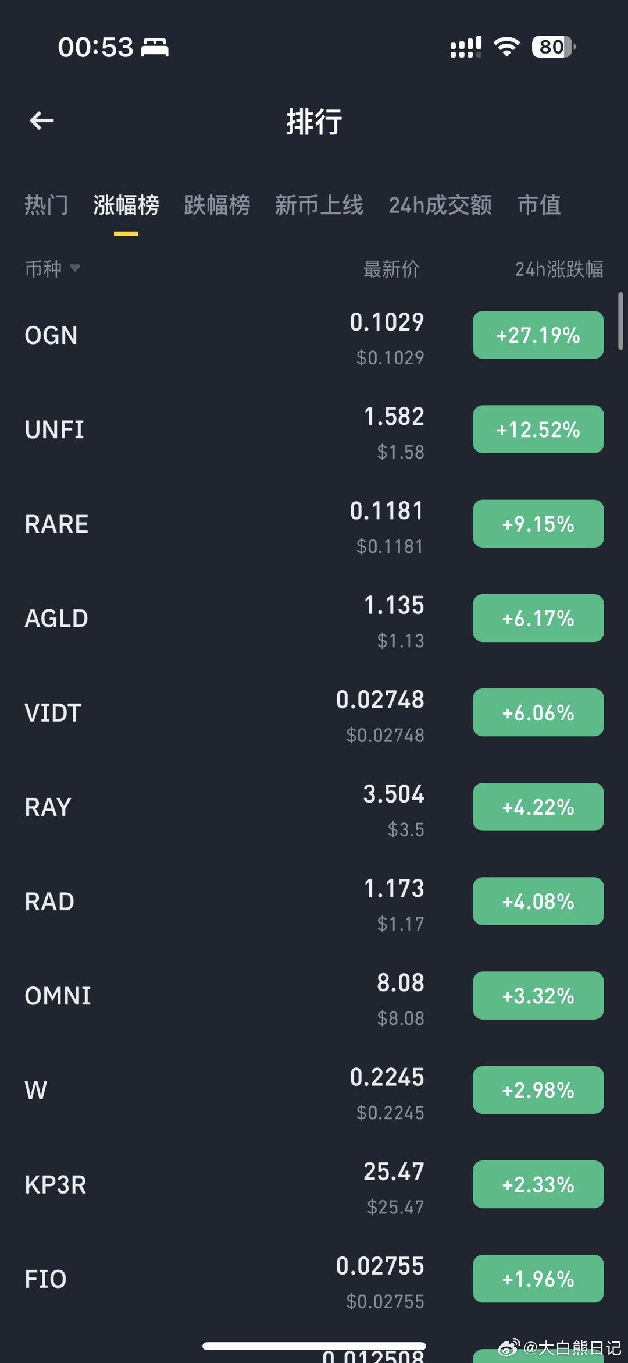Select the 24h成交额 tab
This screenshot has height=1363, width=628.
pos(440,205)
